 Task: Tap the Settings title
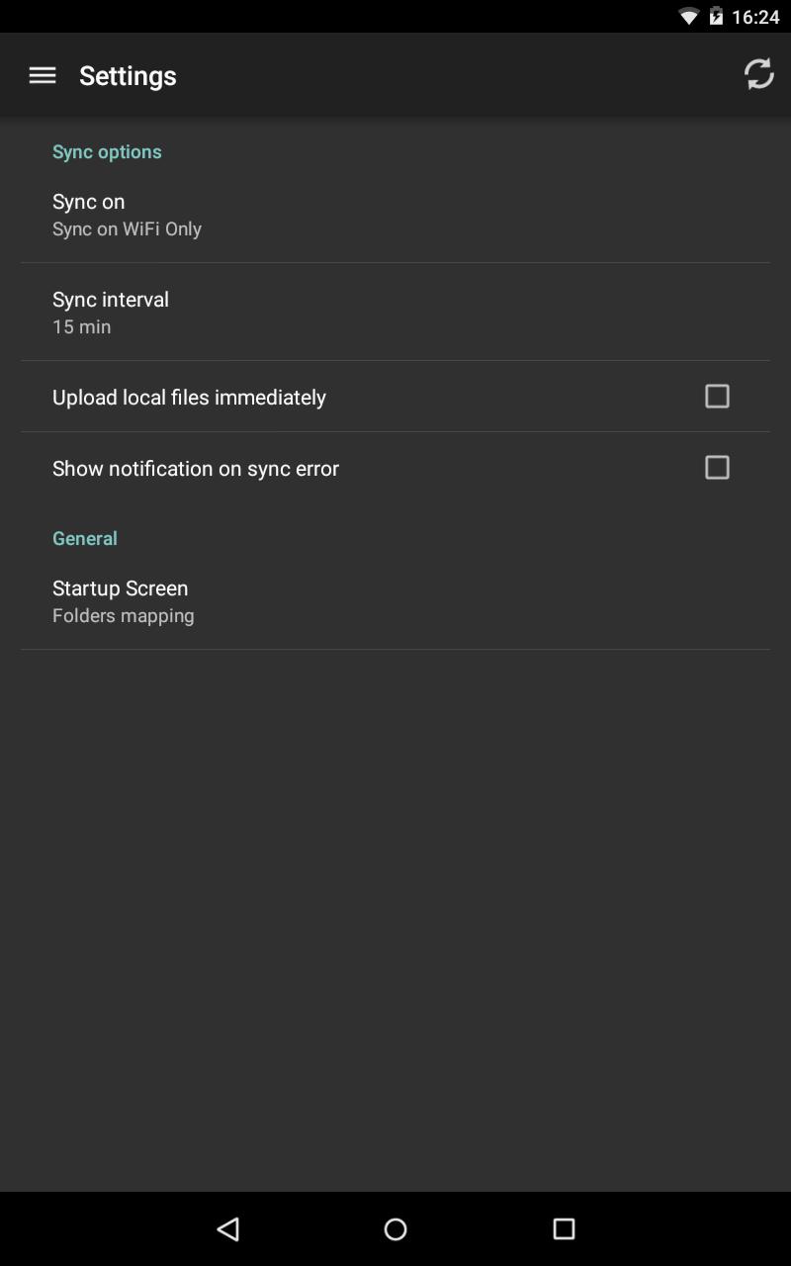click(x=128, y=75)
